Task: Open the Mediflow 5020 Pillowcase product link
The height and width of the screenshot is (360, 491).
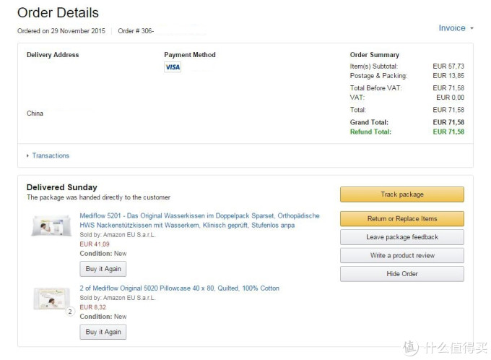Action: point(179,288)
